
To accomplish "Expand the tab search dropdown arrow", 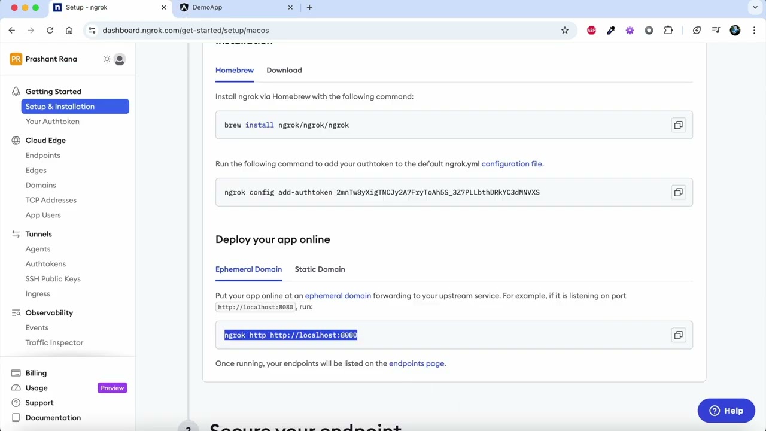I will tap(755, 7).
